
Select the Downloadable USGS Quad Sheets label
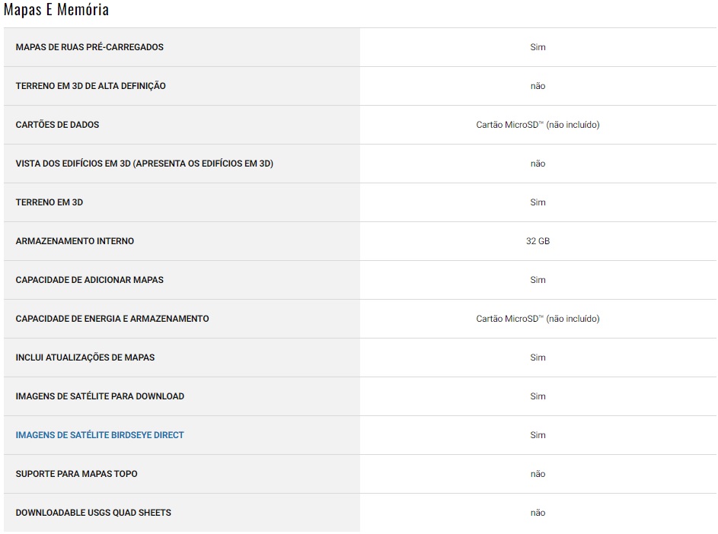93,513
